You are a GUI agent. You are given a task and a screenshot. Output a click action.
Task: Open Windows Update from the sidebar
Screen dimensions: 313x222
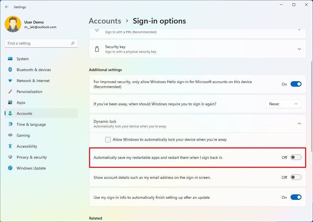(31, 168)
